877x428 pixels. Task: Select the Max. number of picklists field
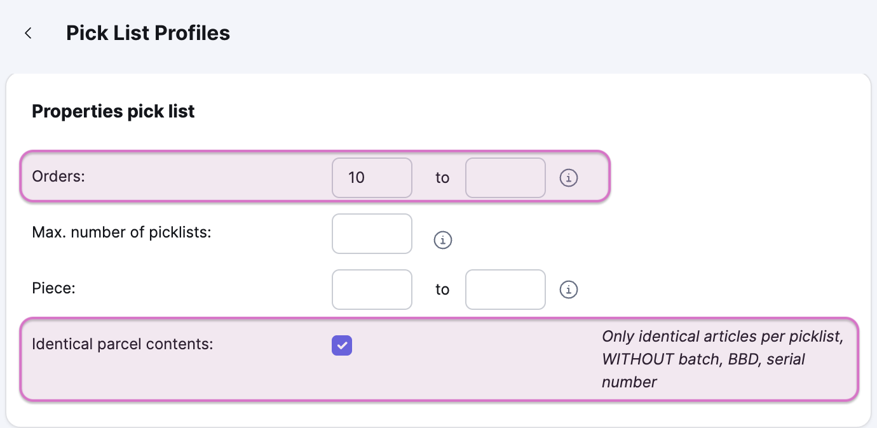tap(372, 234)
